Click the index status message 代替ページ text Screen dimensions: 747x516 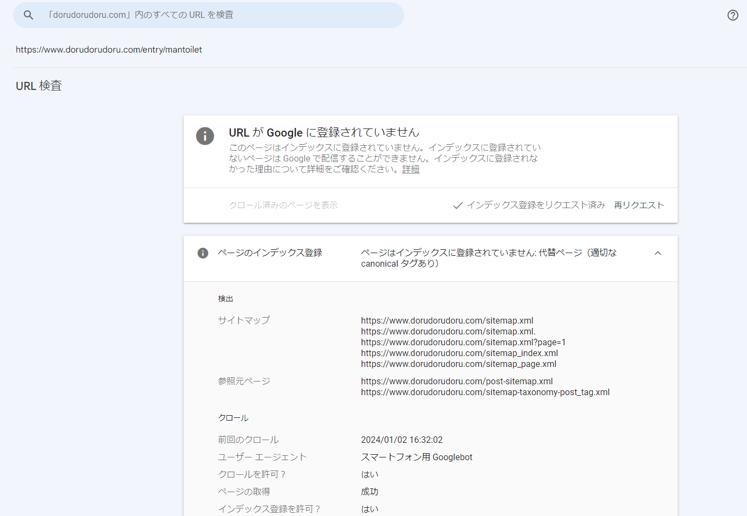coord(489,258)
